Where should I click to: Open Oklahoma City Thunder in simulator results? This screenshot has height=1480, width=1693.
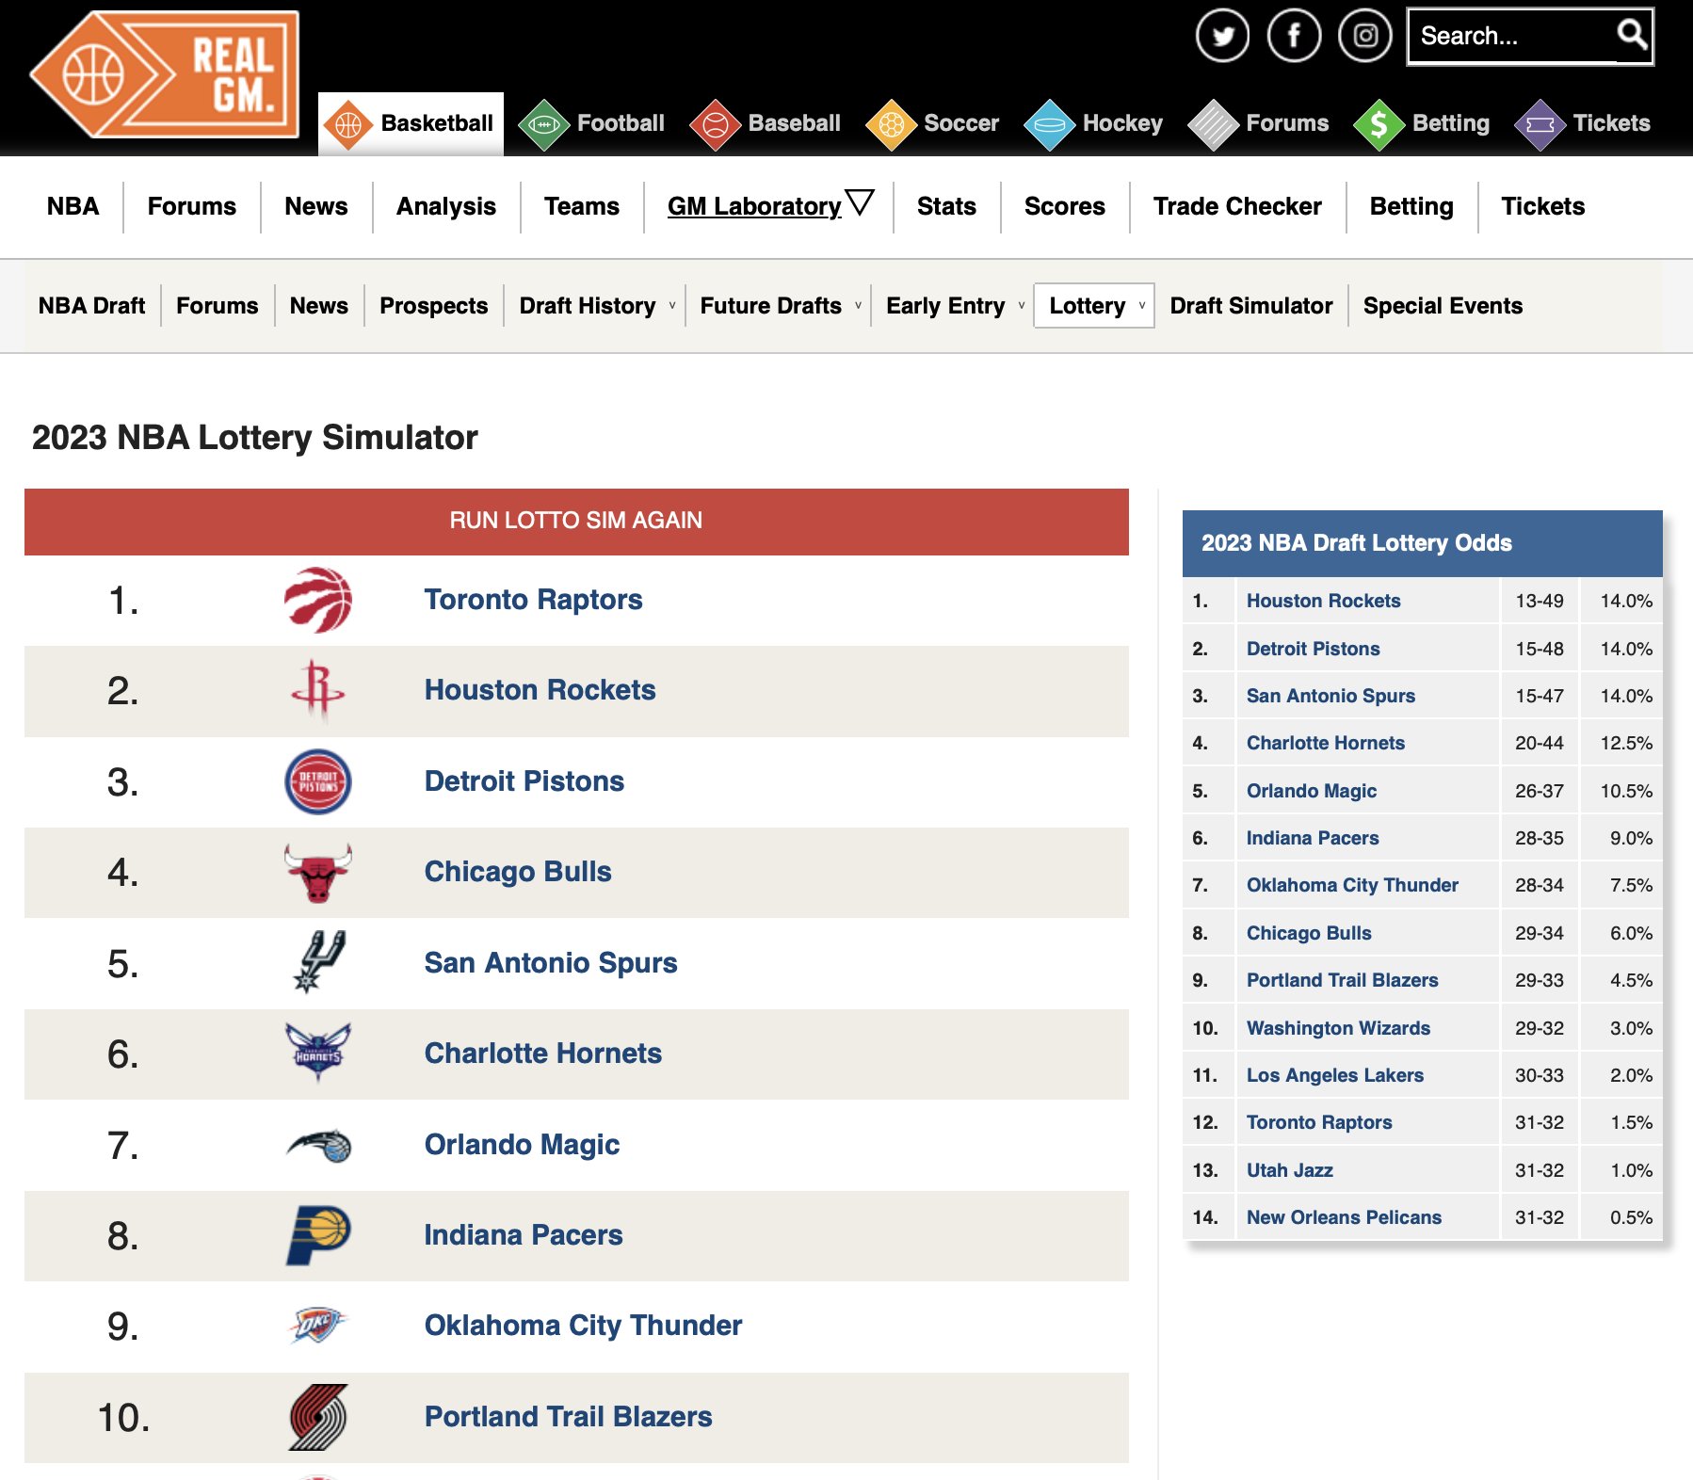click(584, 1326)
